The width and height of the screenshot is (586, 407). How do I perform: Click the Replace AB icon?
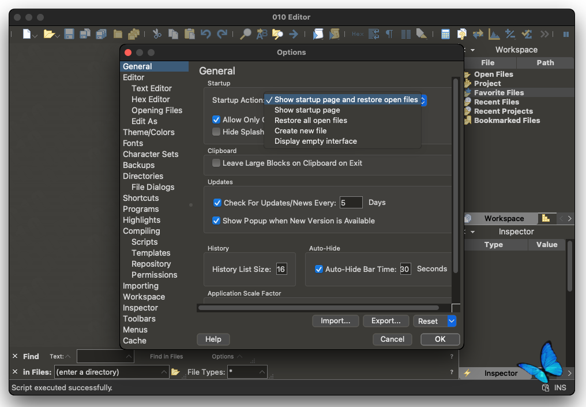pyautogui.click(x=262, y=34)
